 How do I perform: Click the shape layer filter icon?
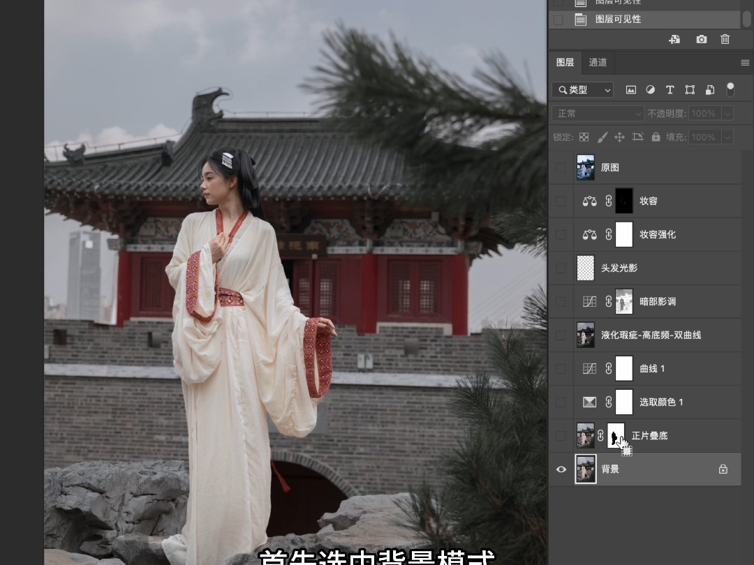click(689, 89)
